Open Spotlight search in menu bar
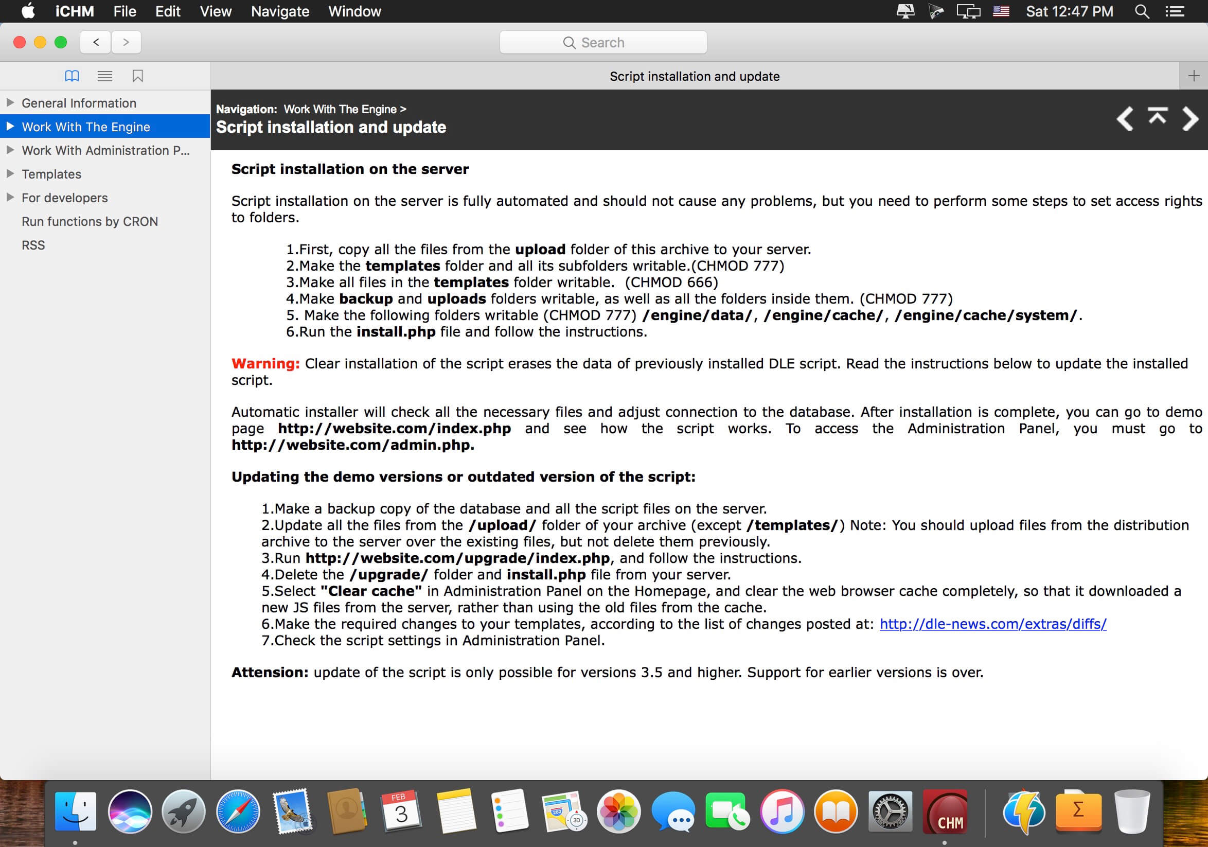The height and width of the screenshot is (847, 1208). [1141, 11]
